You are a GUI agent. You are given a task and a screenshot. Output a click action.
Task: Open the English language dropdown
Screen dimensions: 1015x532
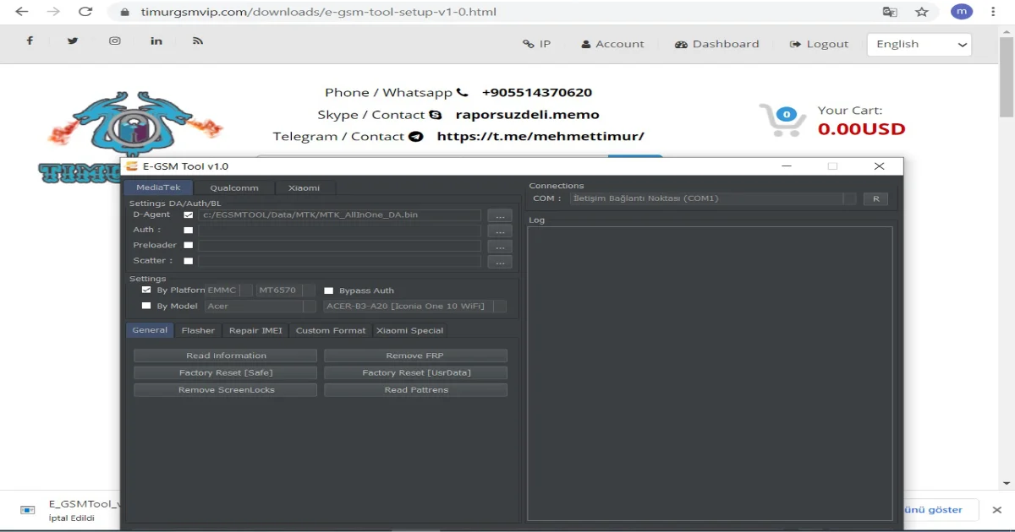[919, 45]
